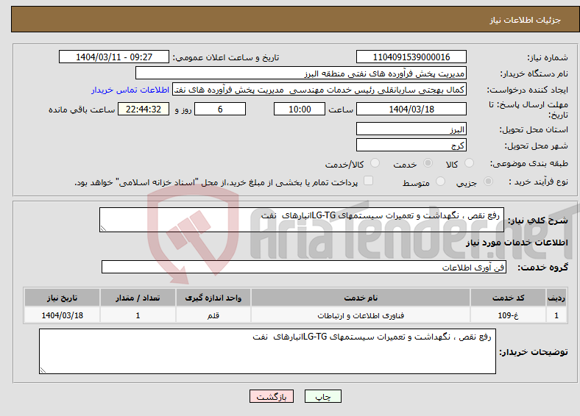Select the کالا radio button

469,163
